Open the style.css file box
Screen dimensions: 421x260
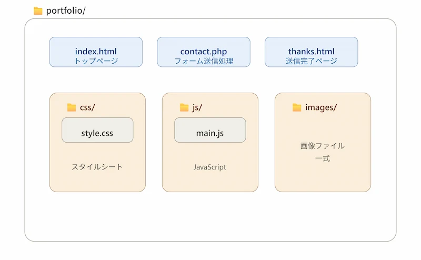click(x=97, y=130)
